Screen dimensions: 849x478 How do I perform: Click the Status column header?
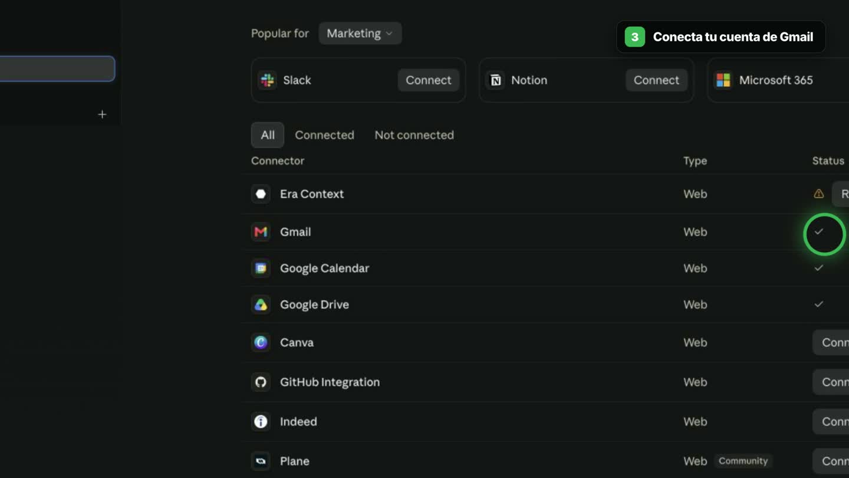(x=828, y=161)
